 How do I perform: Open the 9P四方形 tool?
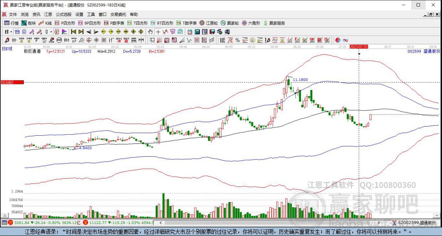coord(89,23)
